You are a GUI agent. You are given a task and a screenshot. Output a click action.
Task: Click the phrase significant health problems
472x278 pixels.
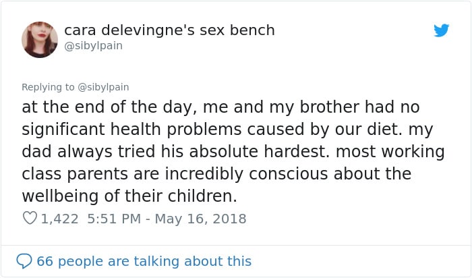click(131, 130)
